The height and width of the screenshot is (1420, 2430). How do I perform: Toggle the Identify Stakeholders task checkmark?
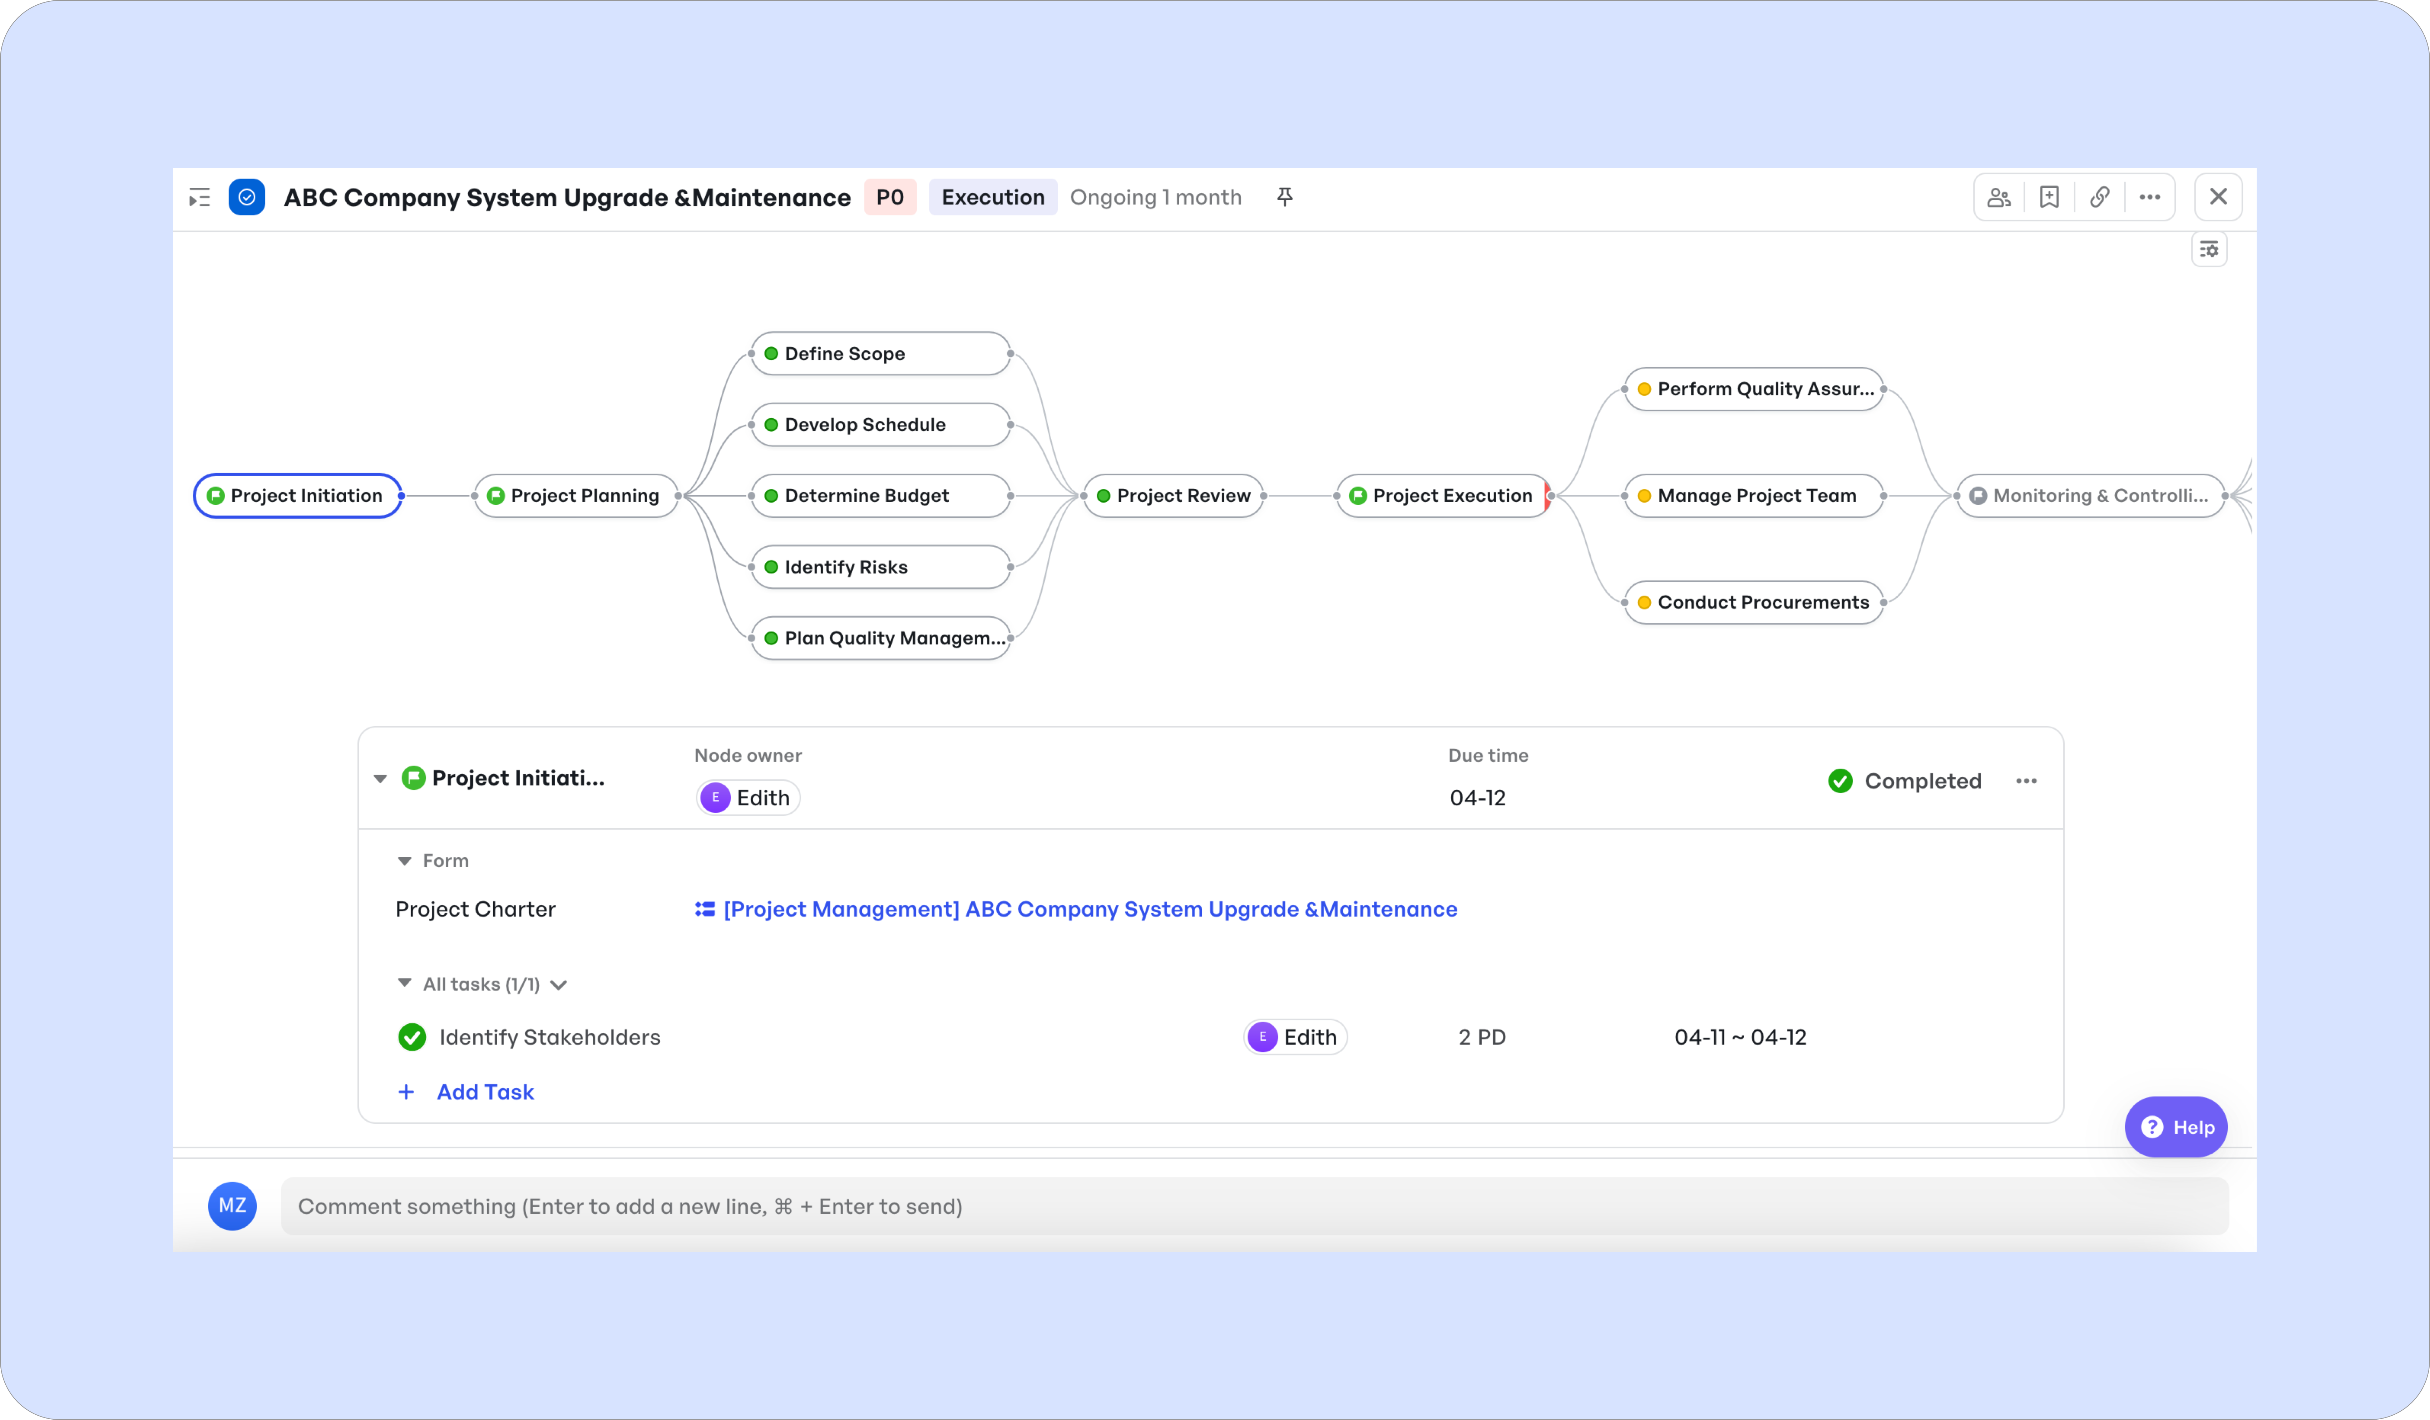click(412, 1037)
